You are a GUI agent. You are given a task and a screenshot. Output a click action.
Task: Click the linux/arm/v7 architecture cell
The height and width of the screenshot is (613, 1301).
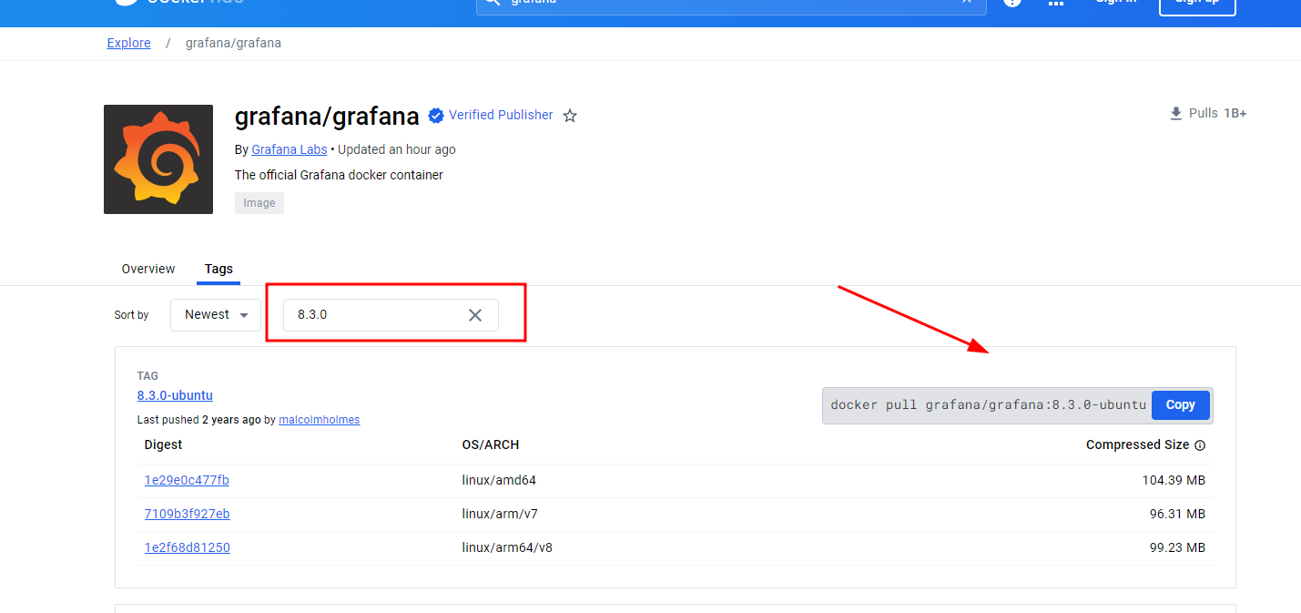(x=500, y=514)
